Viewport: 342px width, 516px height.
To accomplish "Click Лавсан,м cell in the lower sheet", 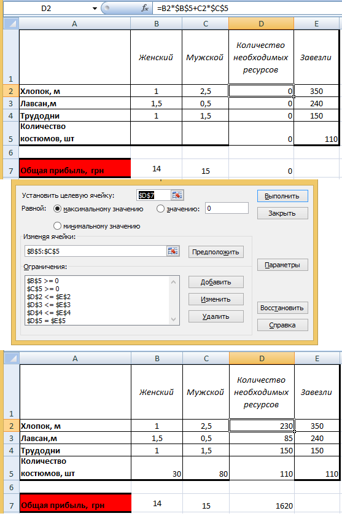I will [x=76, y=438].
